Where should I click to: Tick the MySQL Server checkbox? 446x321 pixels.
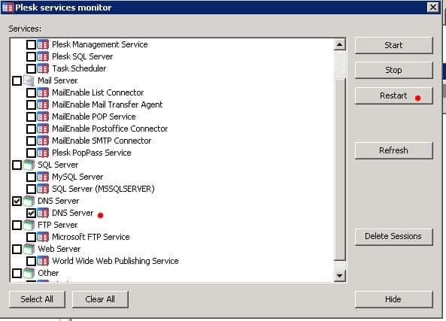(31, 177)
